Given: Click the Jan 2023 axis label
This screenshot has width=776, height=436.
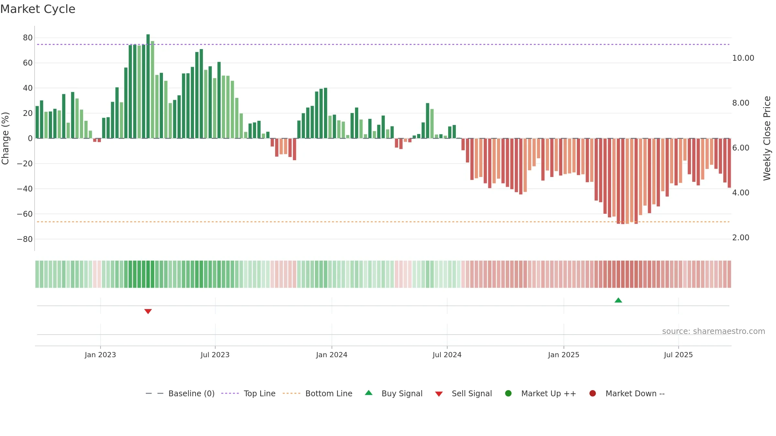Looking at the screenshot, I should pyautogui.click(x=100, y=355).
